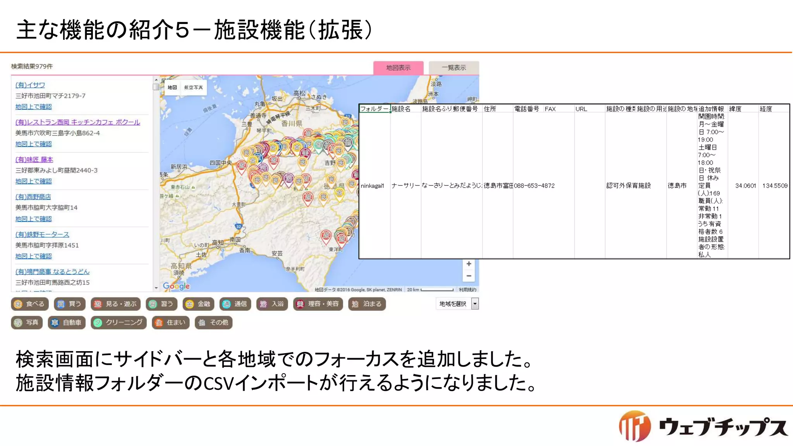Click the Google logo on map
The image size is (793, 446).
tap(177, 286)
